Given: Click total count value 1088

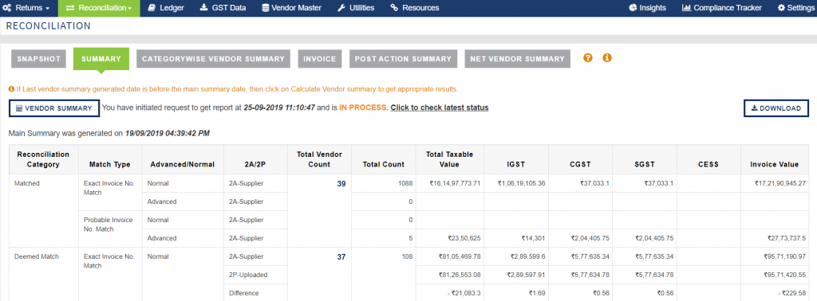Looking at the screenshot, I should 405,183.
